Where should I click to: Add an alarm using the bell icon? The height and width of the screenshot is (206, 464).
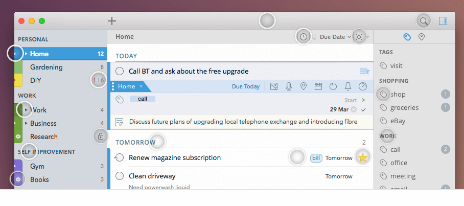pyautogui.click(x=347, y=86)
